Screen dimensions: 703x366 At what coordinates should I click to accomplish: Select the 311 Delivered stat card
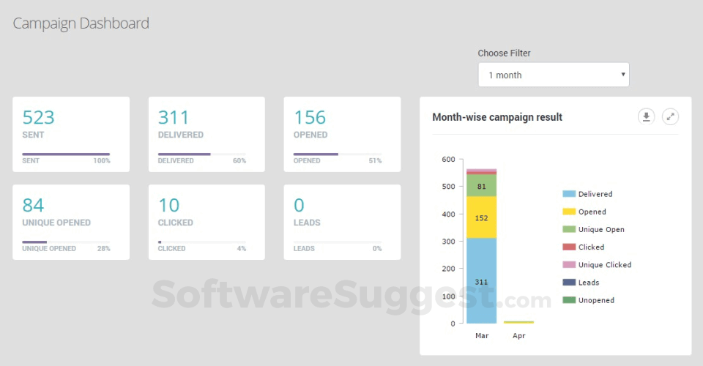[x=207, y=134]
